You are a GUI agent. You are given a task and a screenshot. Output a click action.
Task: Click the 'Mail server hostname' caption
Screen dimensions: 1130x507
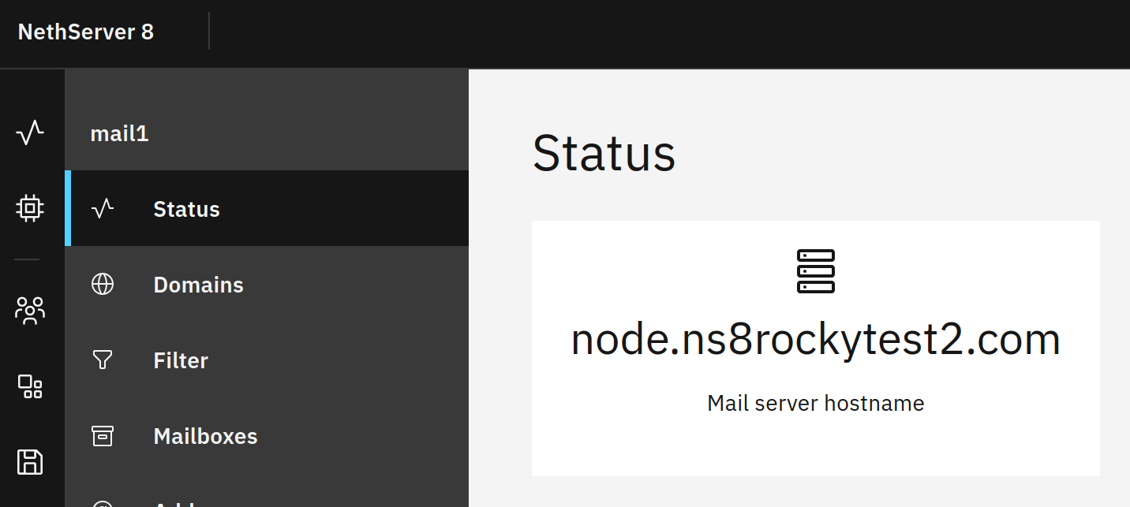coord(815,404)
